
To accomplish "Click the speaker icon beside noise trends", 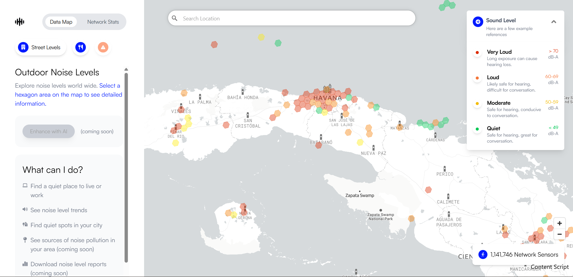I will click(x=25, y=209).
